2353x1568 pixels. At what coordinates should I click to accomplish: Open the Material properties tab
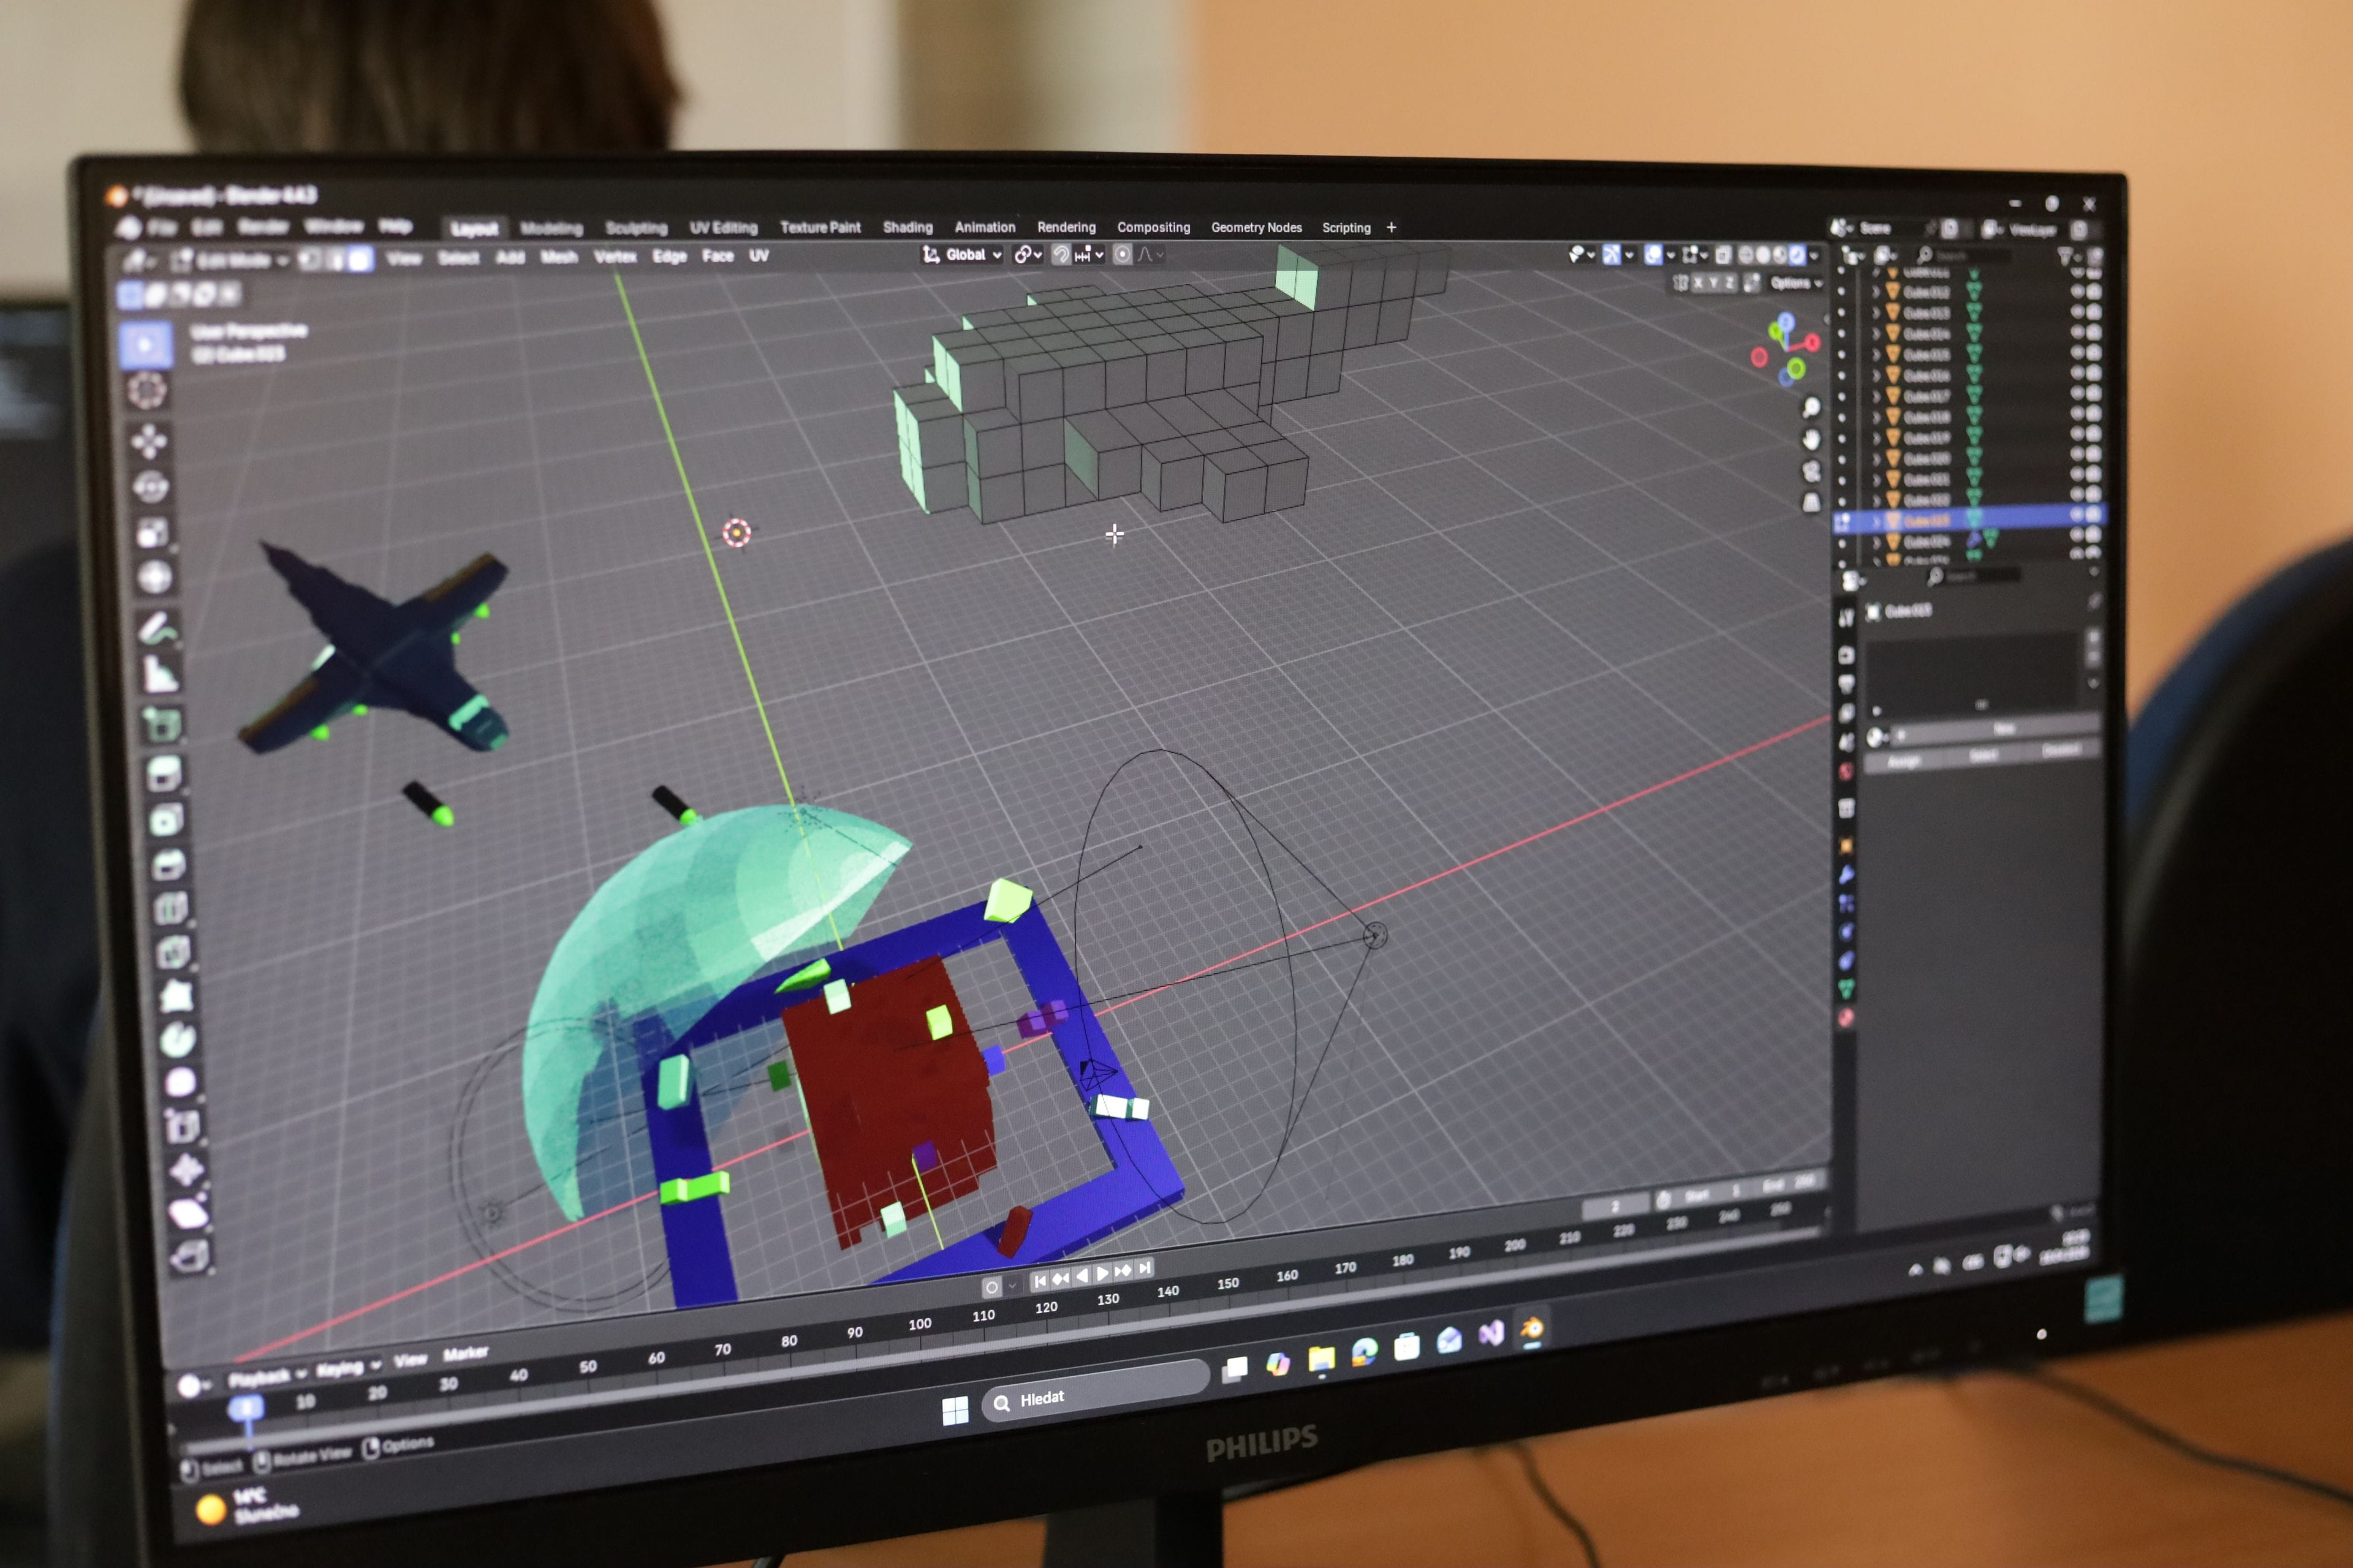click(1846, 1018)
